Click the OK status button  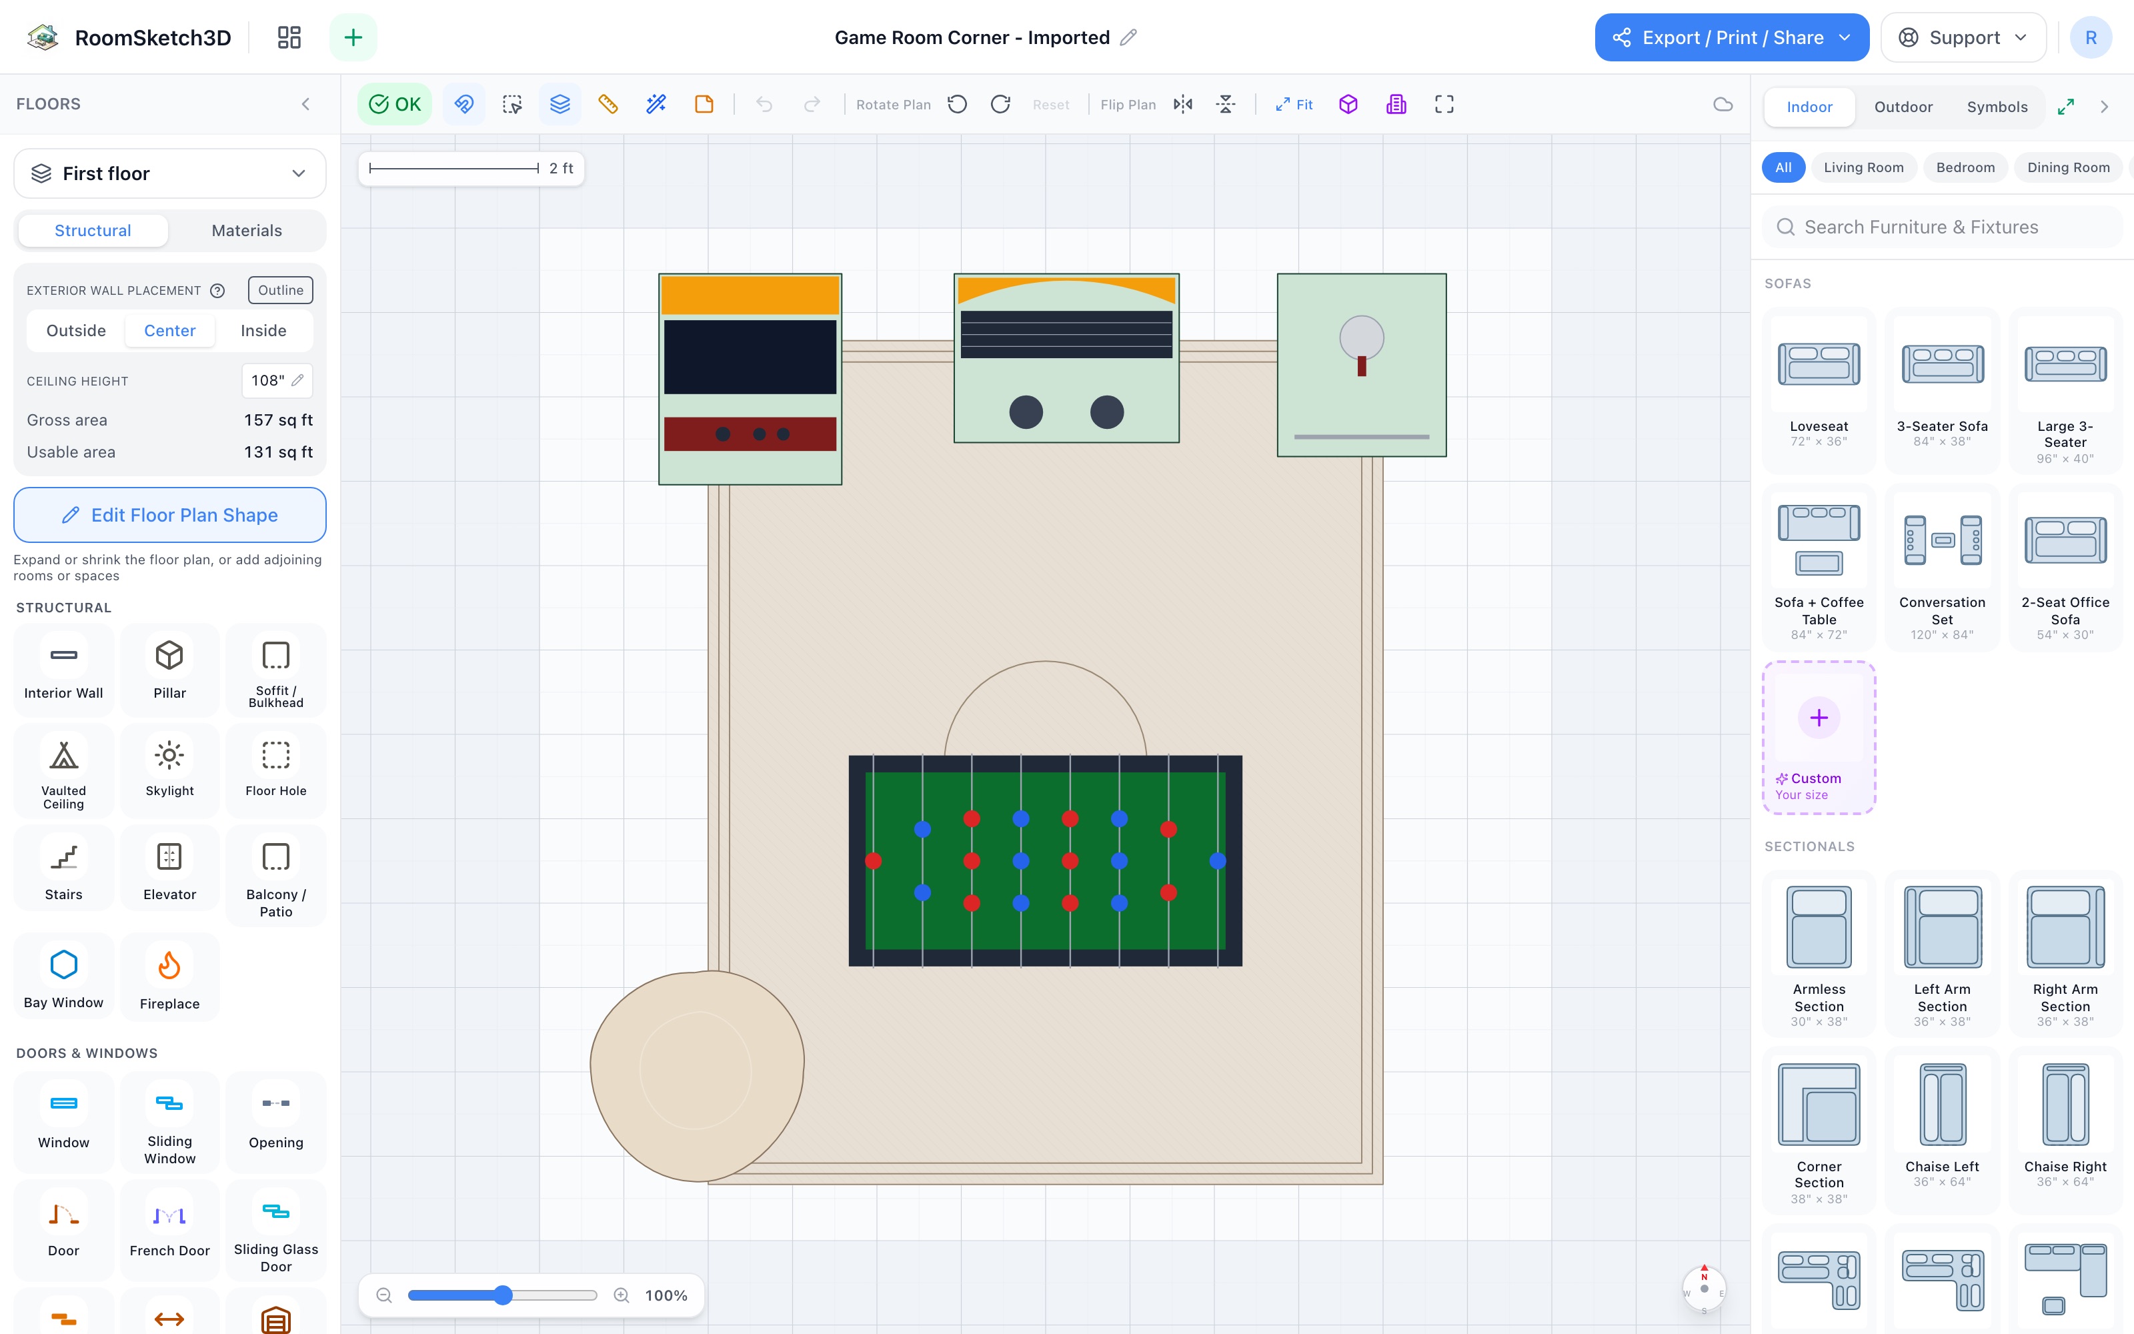[x=395, y=104]
